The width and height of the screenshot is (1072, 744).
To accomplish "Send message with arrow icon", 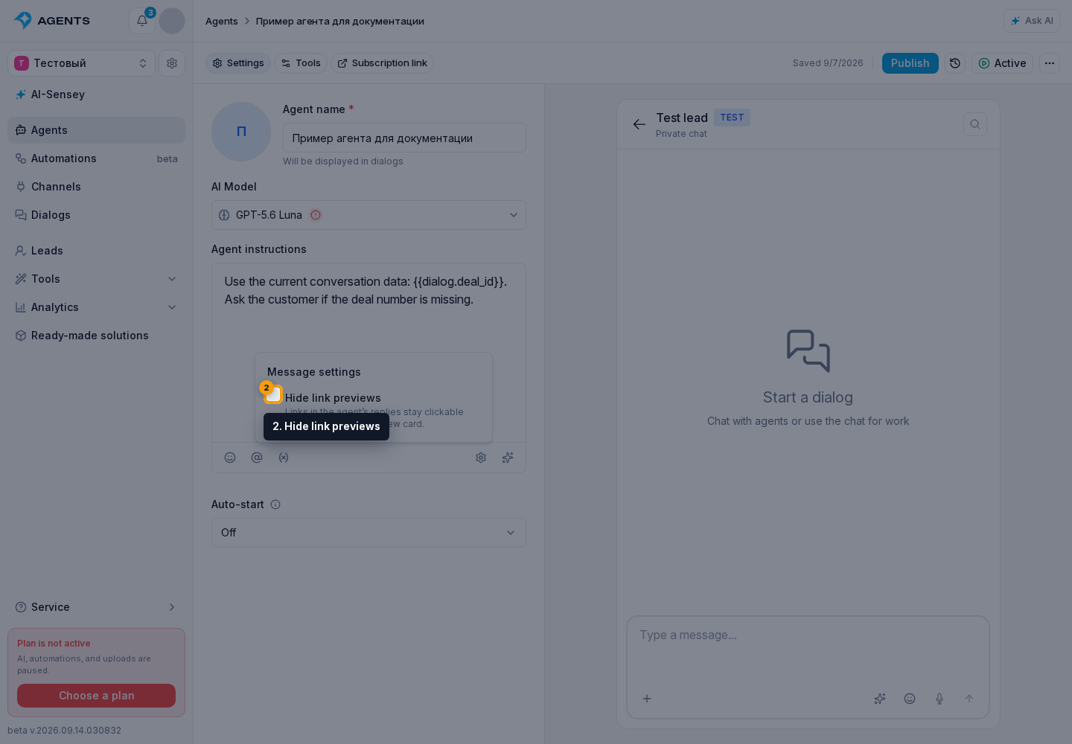I will point(969,699).
